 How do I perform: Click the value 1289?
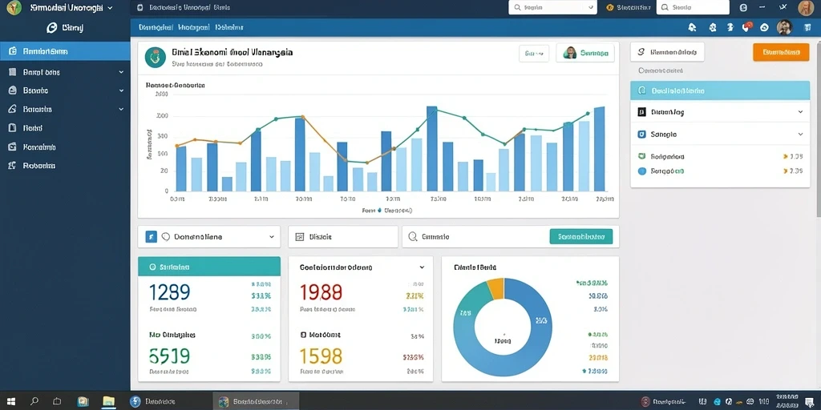click(169, 292)
